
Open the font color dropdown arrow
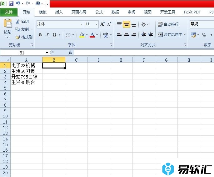click(97, 35)
